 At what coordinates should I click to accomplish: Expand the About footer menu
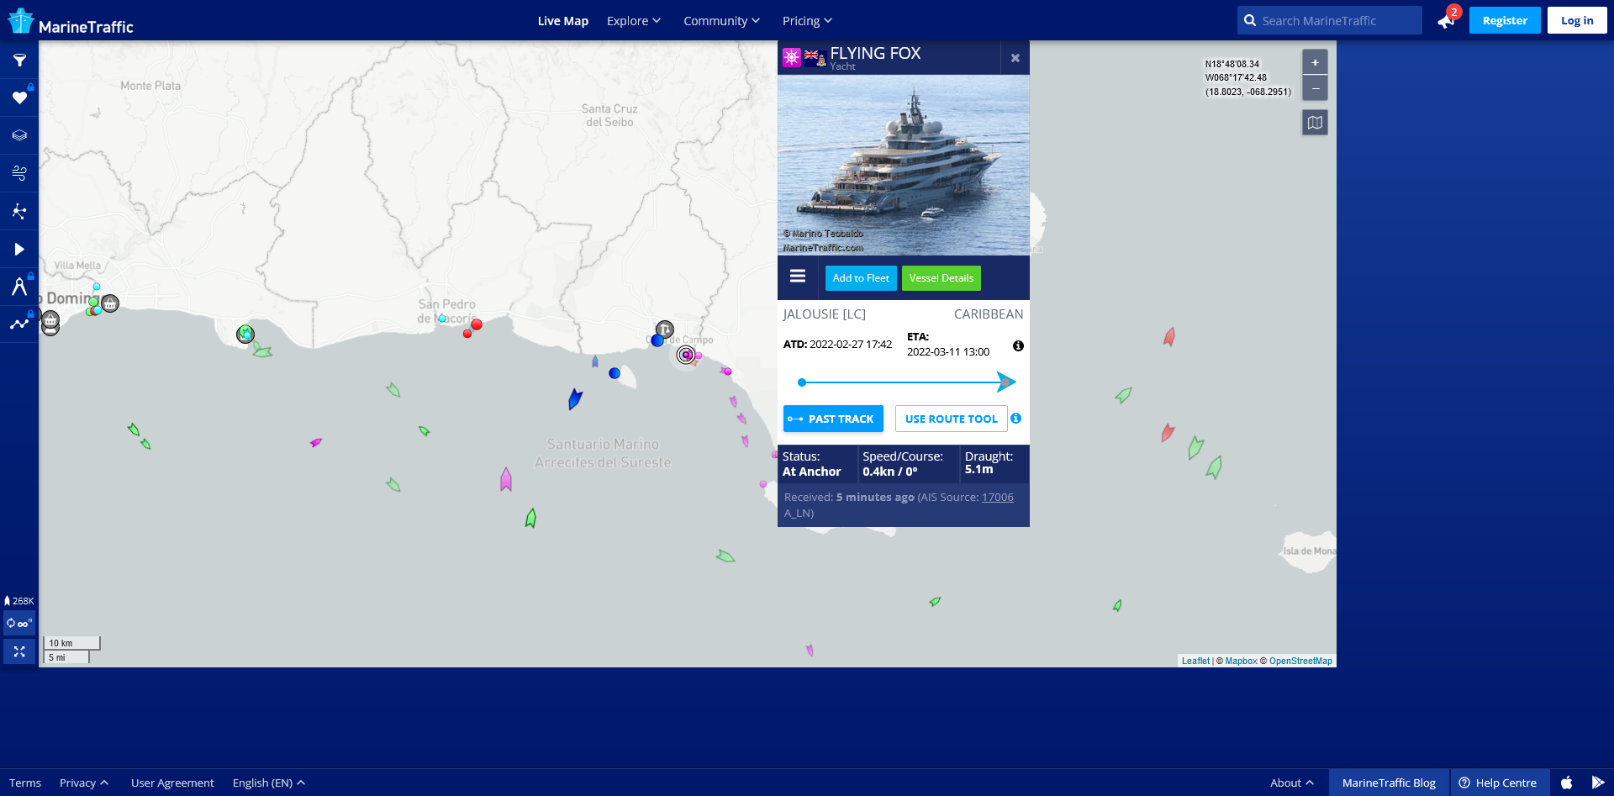[1292, 783]
